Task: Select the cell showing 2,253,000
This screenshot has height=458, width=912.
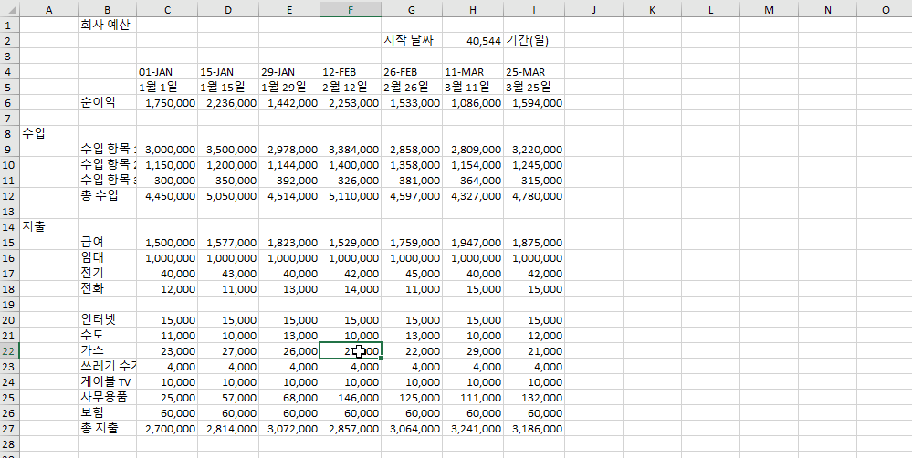Action: click(x=351, y=103)
